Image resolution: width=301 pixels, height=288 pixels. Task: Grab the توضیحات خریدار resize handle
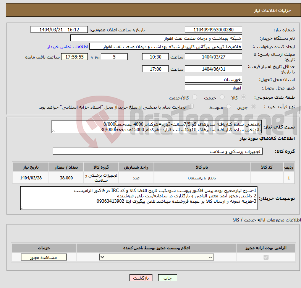click(23, 208)
